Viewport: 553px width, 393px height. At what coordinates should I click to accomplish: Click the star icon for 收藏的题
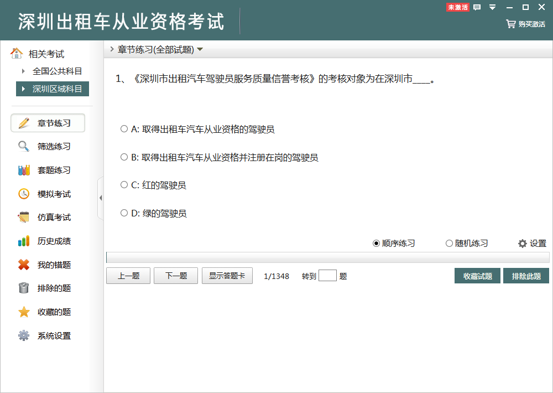(x=24, y=312)
